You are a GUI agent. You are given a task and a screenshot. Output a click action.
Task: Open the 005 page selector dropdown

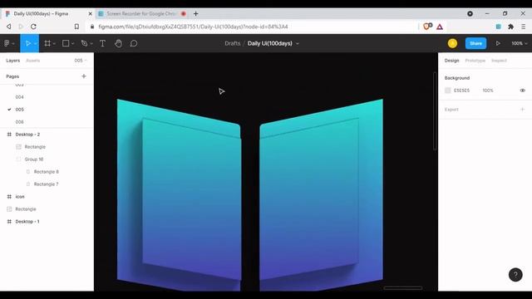click(81, 61)
